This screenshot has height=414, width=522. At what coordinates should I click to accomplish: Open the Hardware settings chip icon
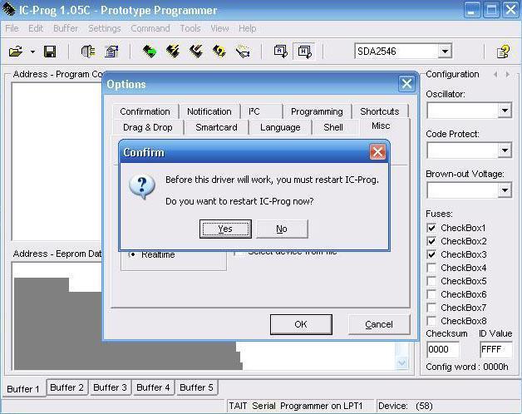pyautogui.click(x=88, y=52)
